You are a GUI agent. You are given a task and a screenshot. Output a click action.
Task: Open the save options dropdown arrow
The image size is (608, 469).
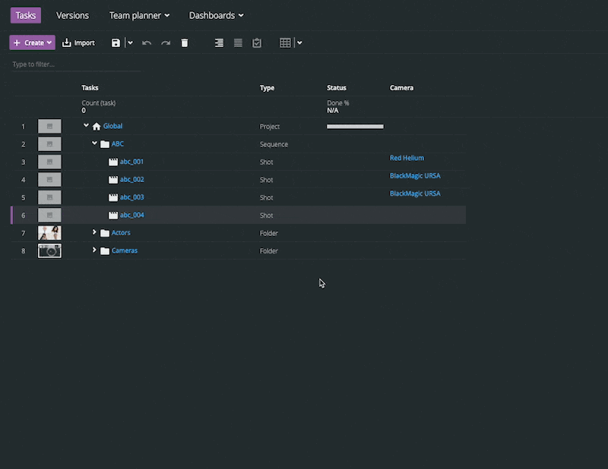[130, 43]
